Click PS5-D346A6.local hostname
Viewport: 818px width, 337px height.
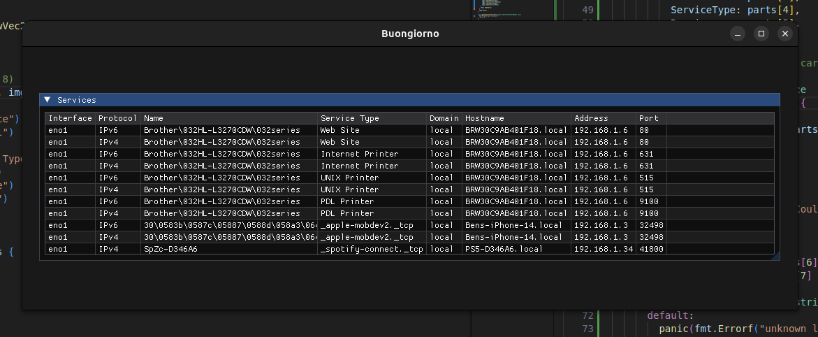504,249
